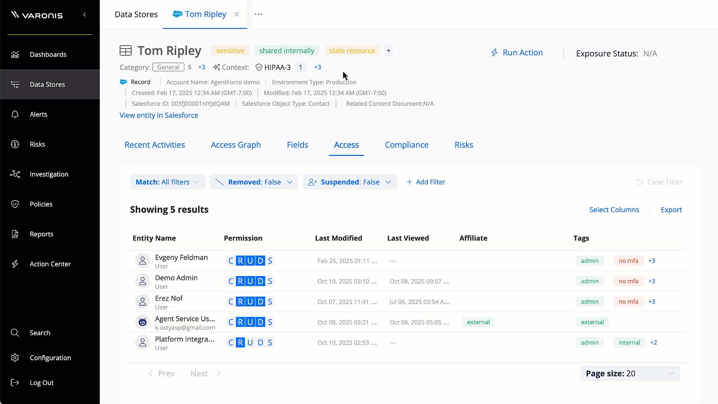Select the Policies shield icon
Image resolution: width=718 pixels, height=404 pixels.
pyautogui.click(x=15, y=204)
